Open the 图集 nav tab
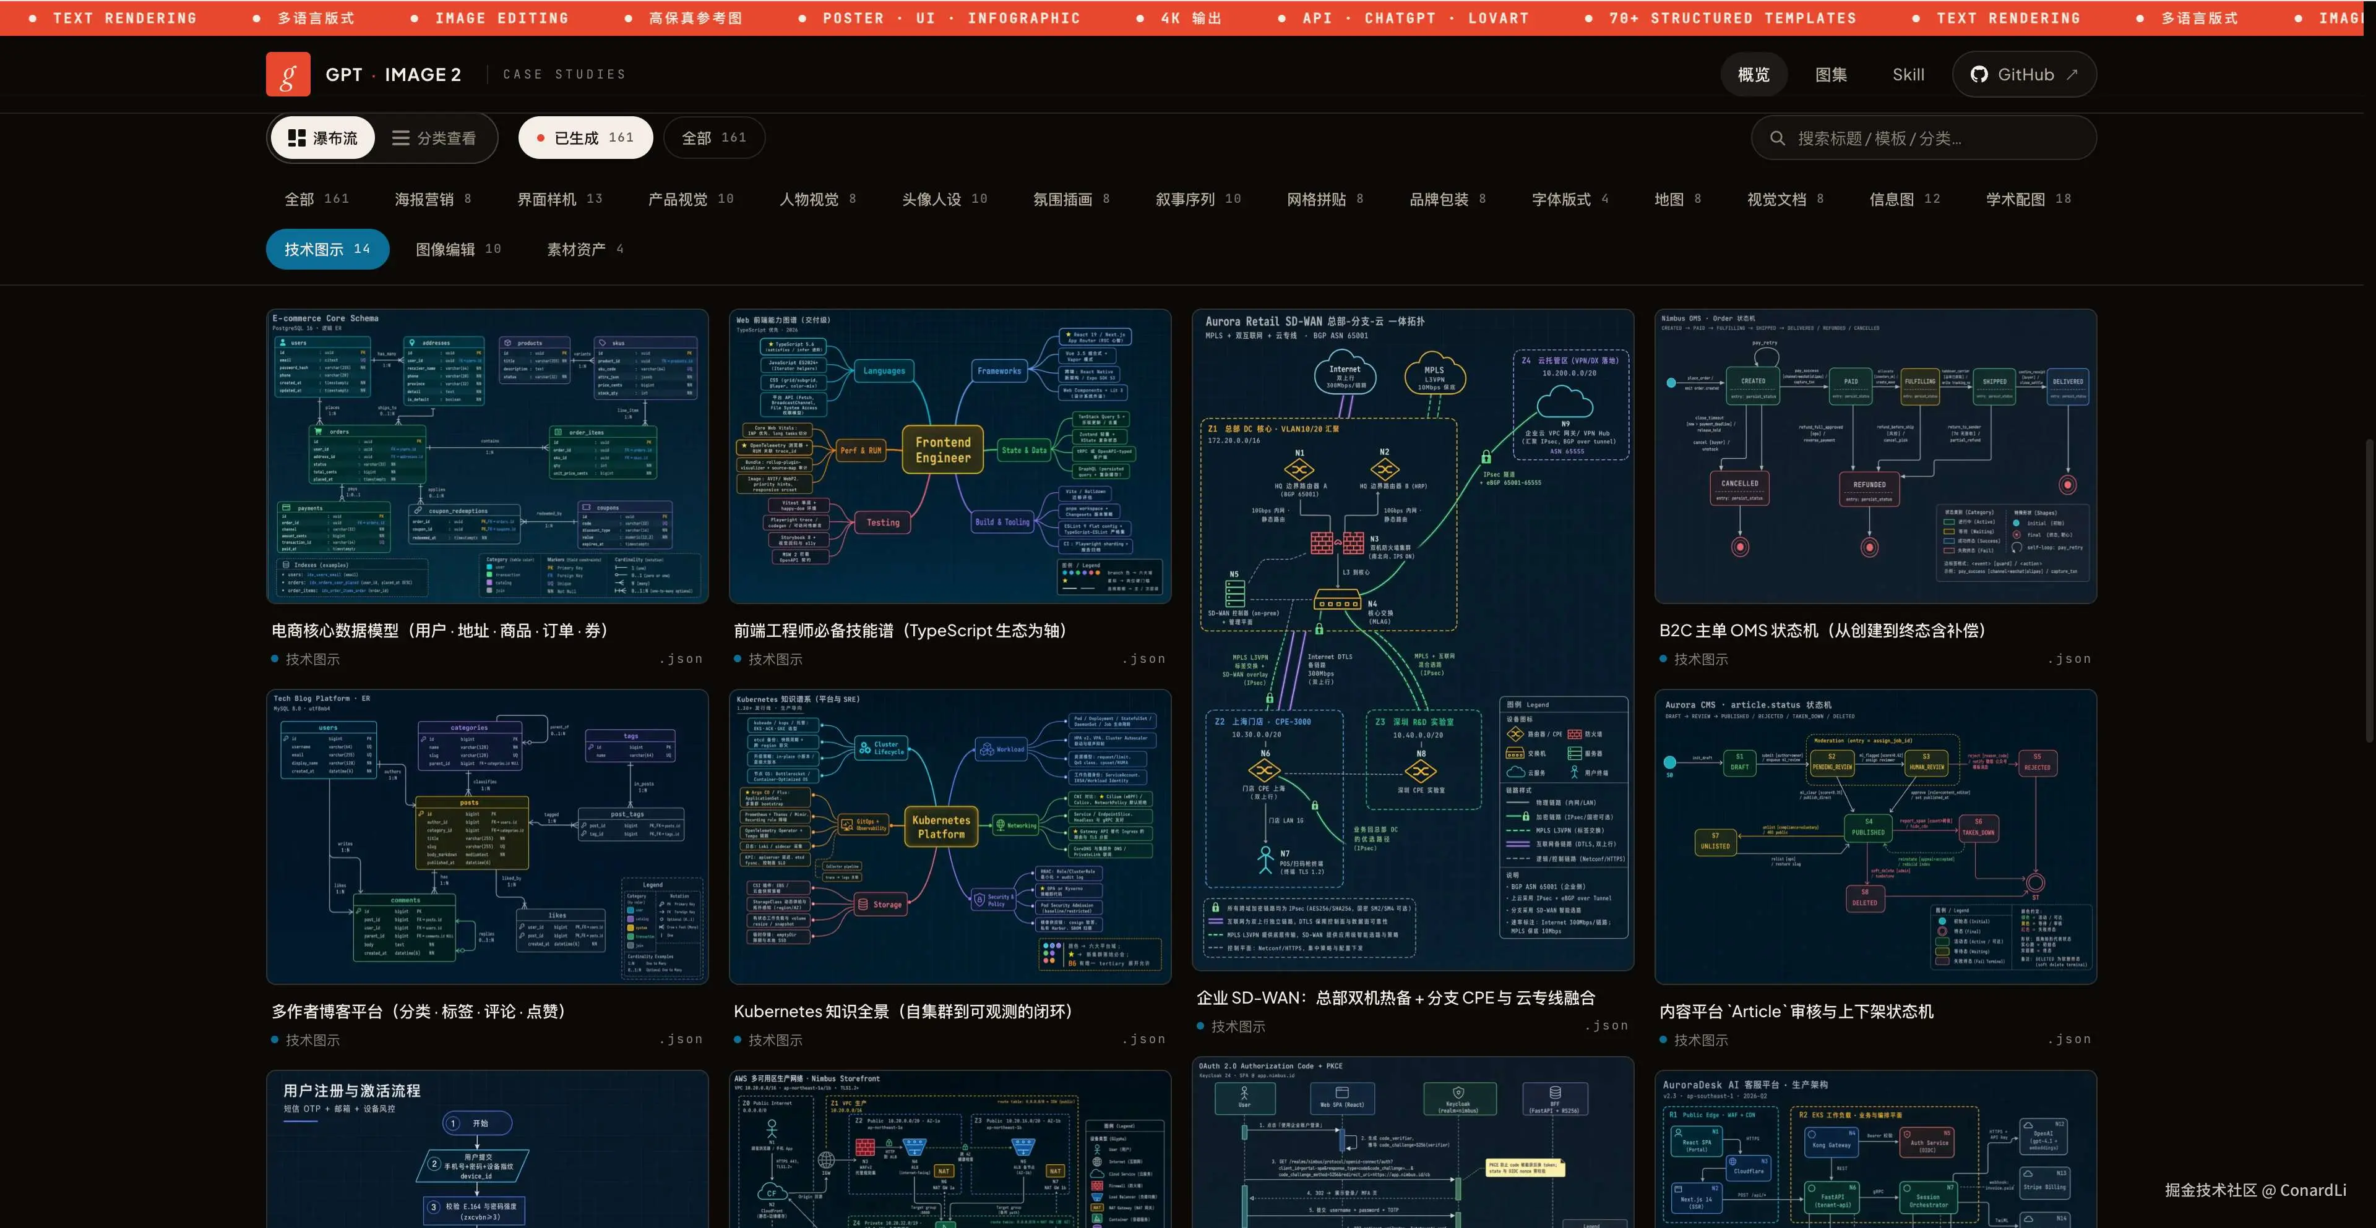 click(1830, 75)
